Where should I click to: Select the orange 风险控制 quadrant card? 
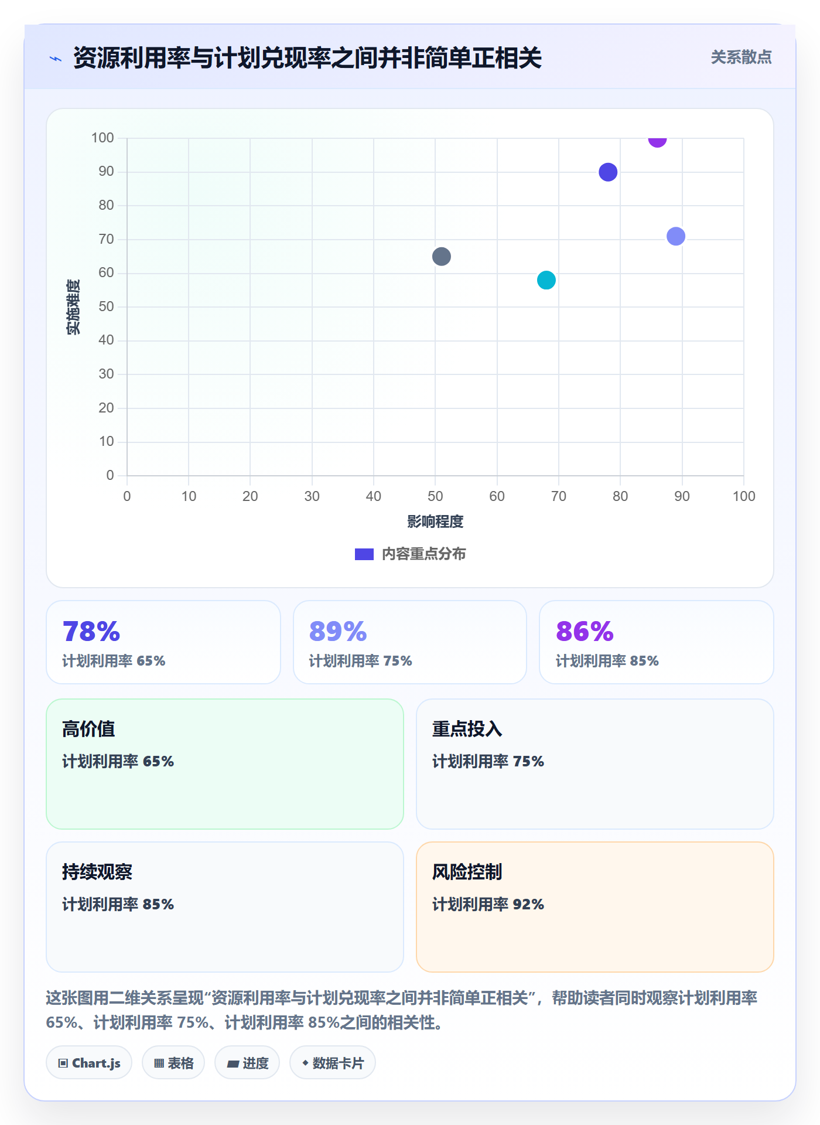tap(595, 907)
